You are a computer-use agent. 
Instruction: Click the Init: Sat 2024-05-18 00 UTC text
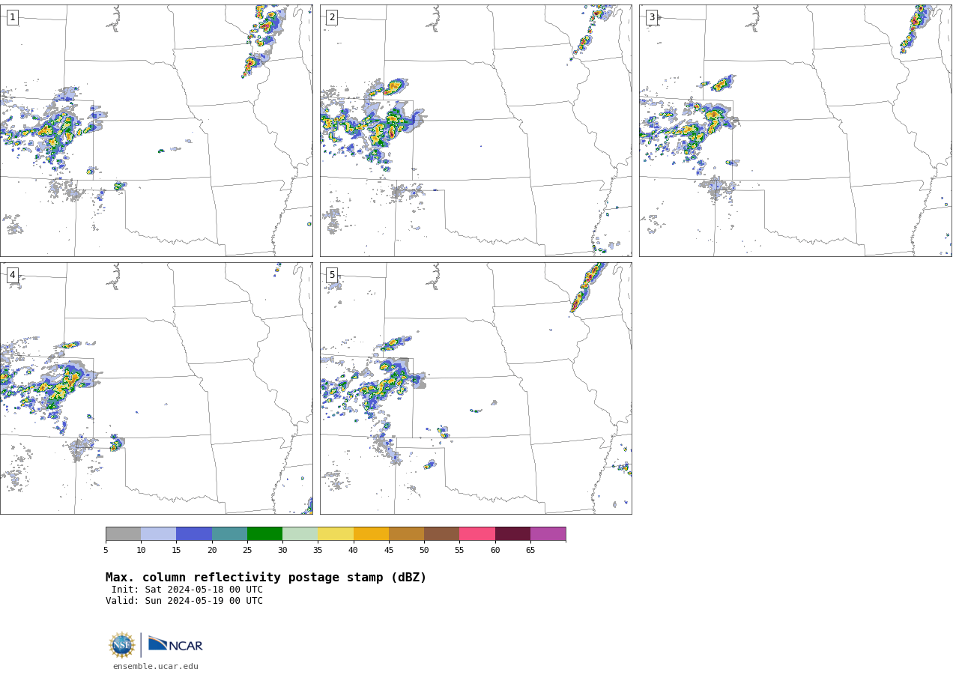187,590
